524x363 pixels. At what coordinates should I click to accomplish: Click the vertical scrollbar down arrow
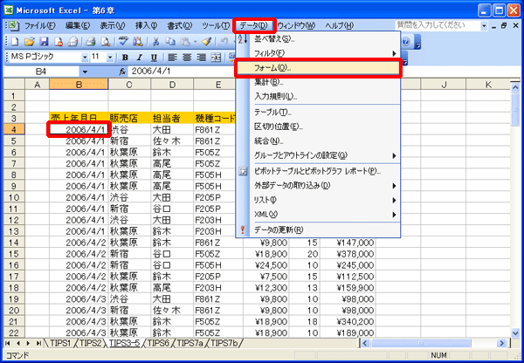[515, 332]
